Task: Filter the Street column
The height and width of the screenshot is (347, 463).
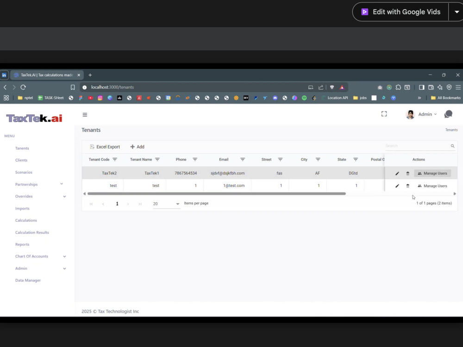Action: click(280, 159)
